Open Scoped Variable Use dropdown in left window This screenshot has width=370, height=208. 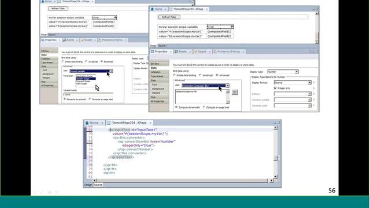pyautogui.click(x=111, y=71)
